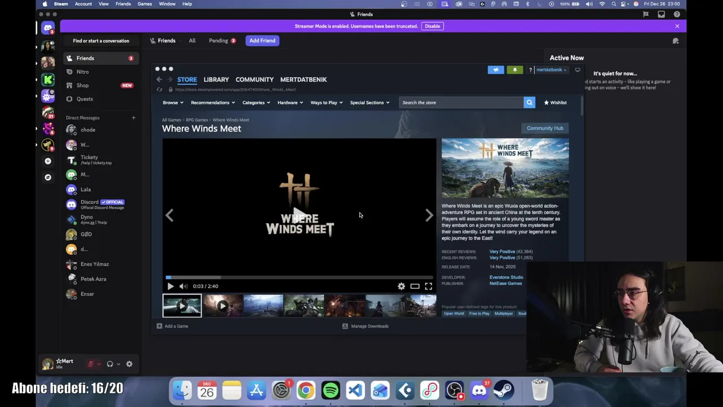Create a new DM with plus icon
The height and width of the screenshot is (407, 723).
tap(133, 118)
